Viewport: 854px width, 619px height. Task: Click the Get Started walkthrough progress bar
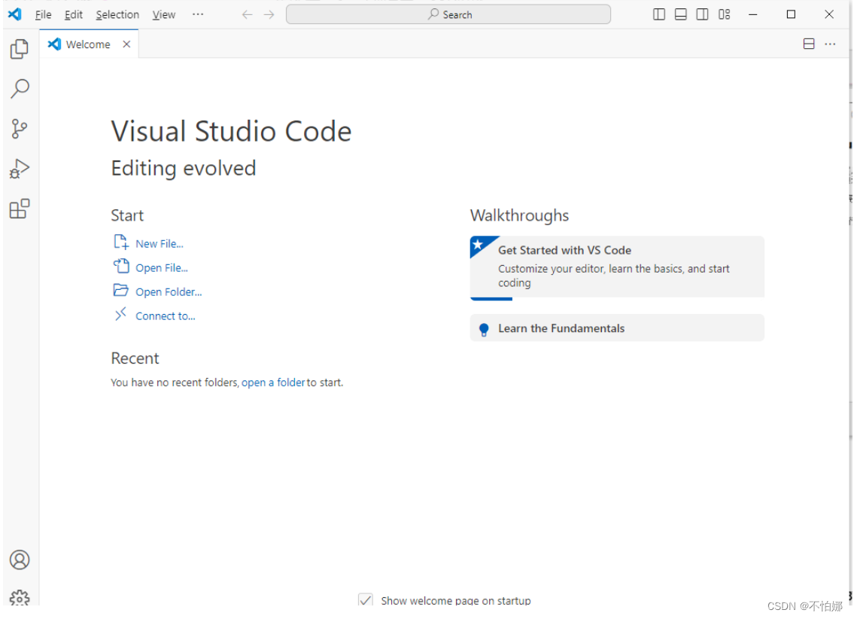tap(491, 299)
